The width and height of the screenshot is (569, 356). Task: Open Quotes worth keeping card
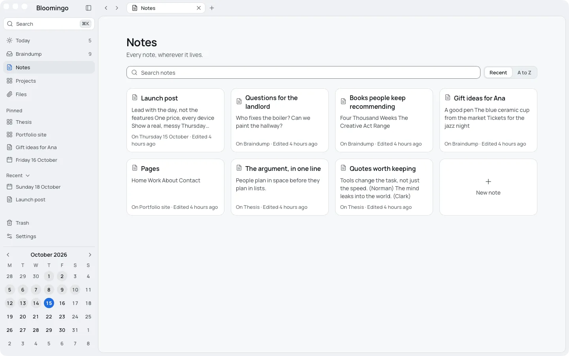pyautogui.click(x=384, y=187)
